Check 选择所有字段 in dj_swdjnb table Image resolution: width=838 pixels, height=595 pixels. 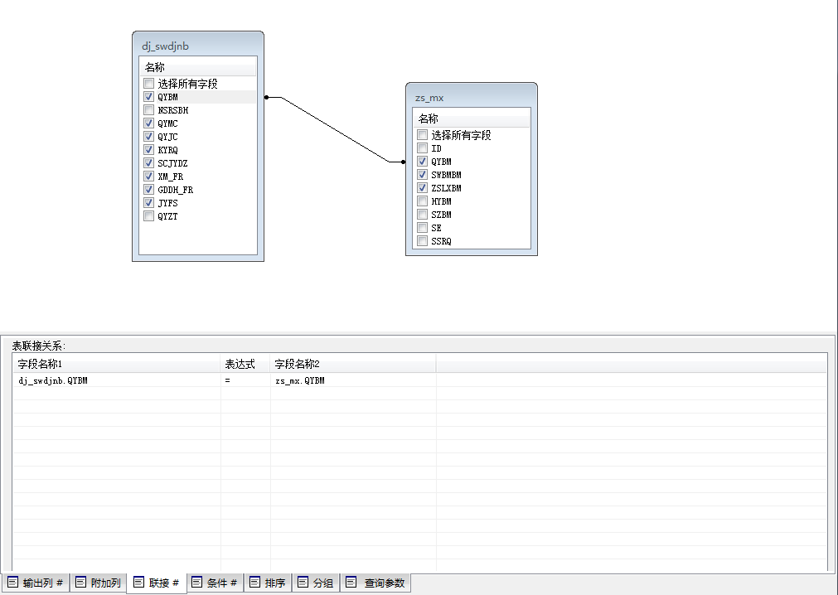pos(149,84)
